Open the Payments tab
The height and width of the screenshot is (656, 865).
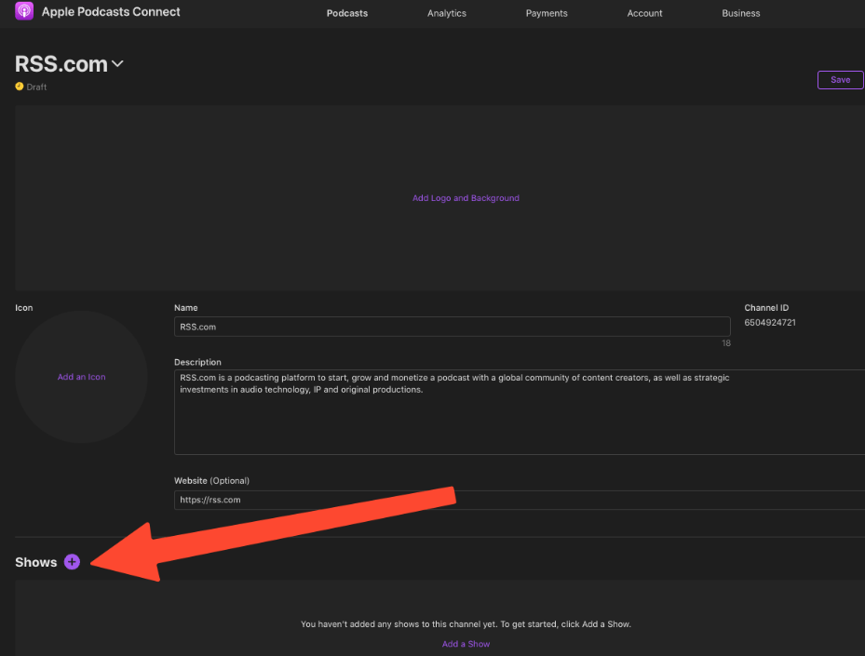coord(547,13)
